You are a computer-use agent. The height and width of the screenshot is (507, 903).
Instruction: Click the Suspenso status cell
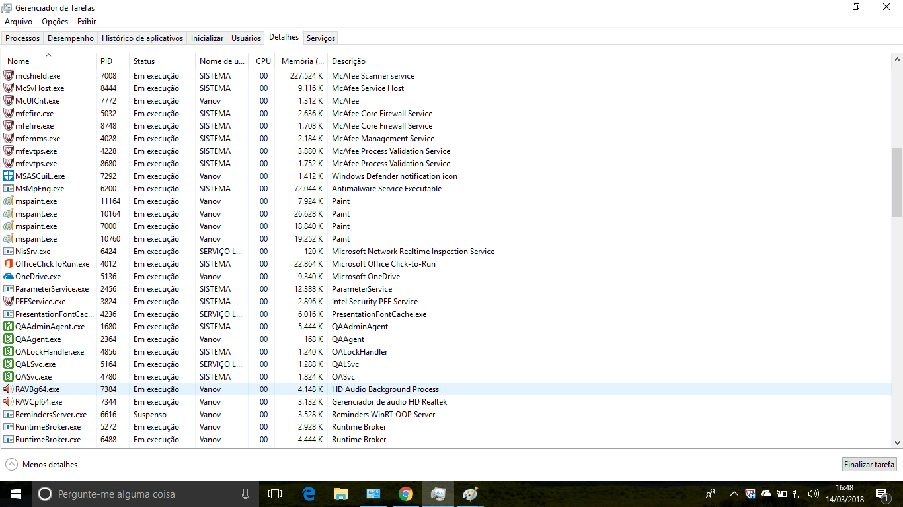pos(150,415)
